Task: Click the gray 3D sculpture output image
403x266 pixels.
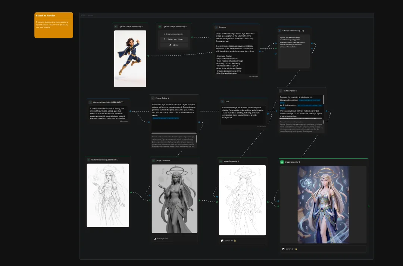Action: point(175,199)
